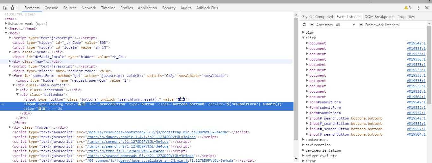Refresh the event listeners list
Screen dimensions: 432x163
point(304,25)
